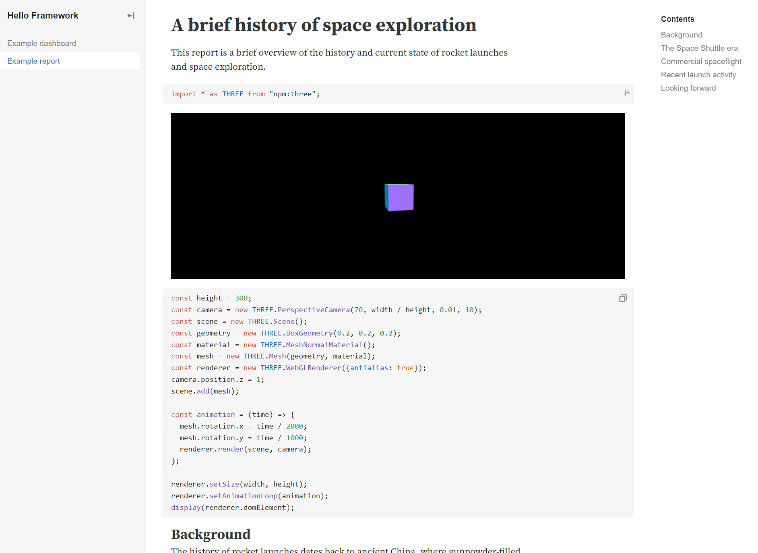Click the 'const height = 300;' line
Viewport: 758px width, 553px height.
pos(211,298)
